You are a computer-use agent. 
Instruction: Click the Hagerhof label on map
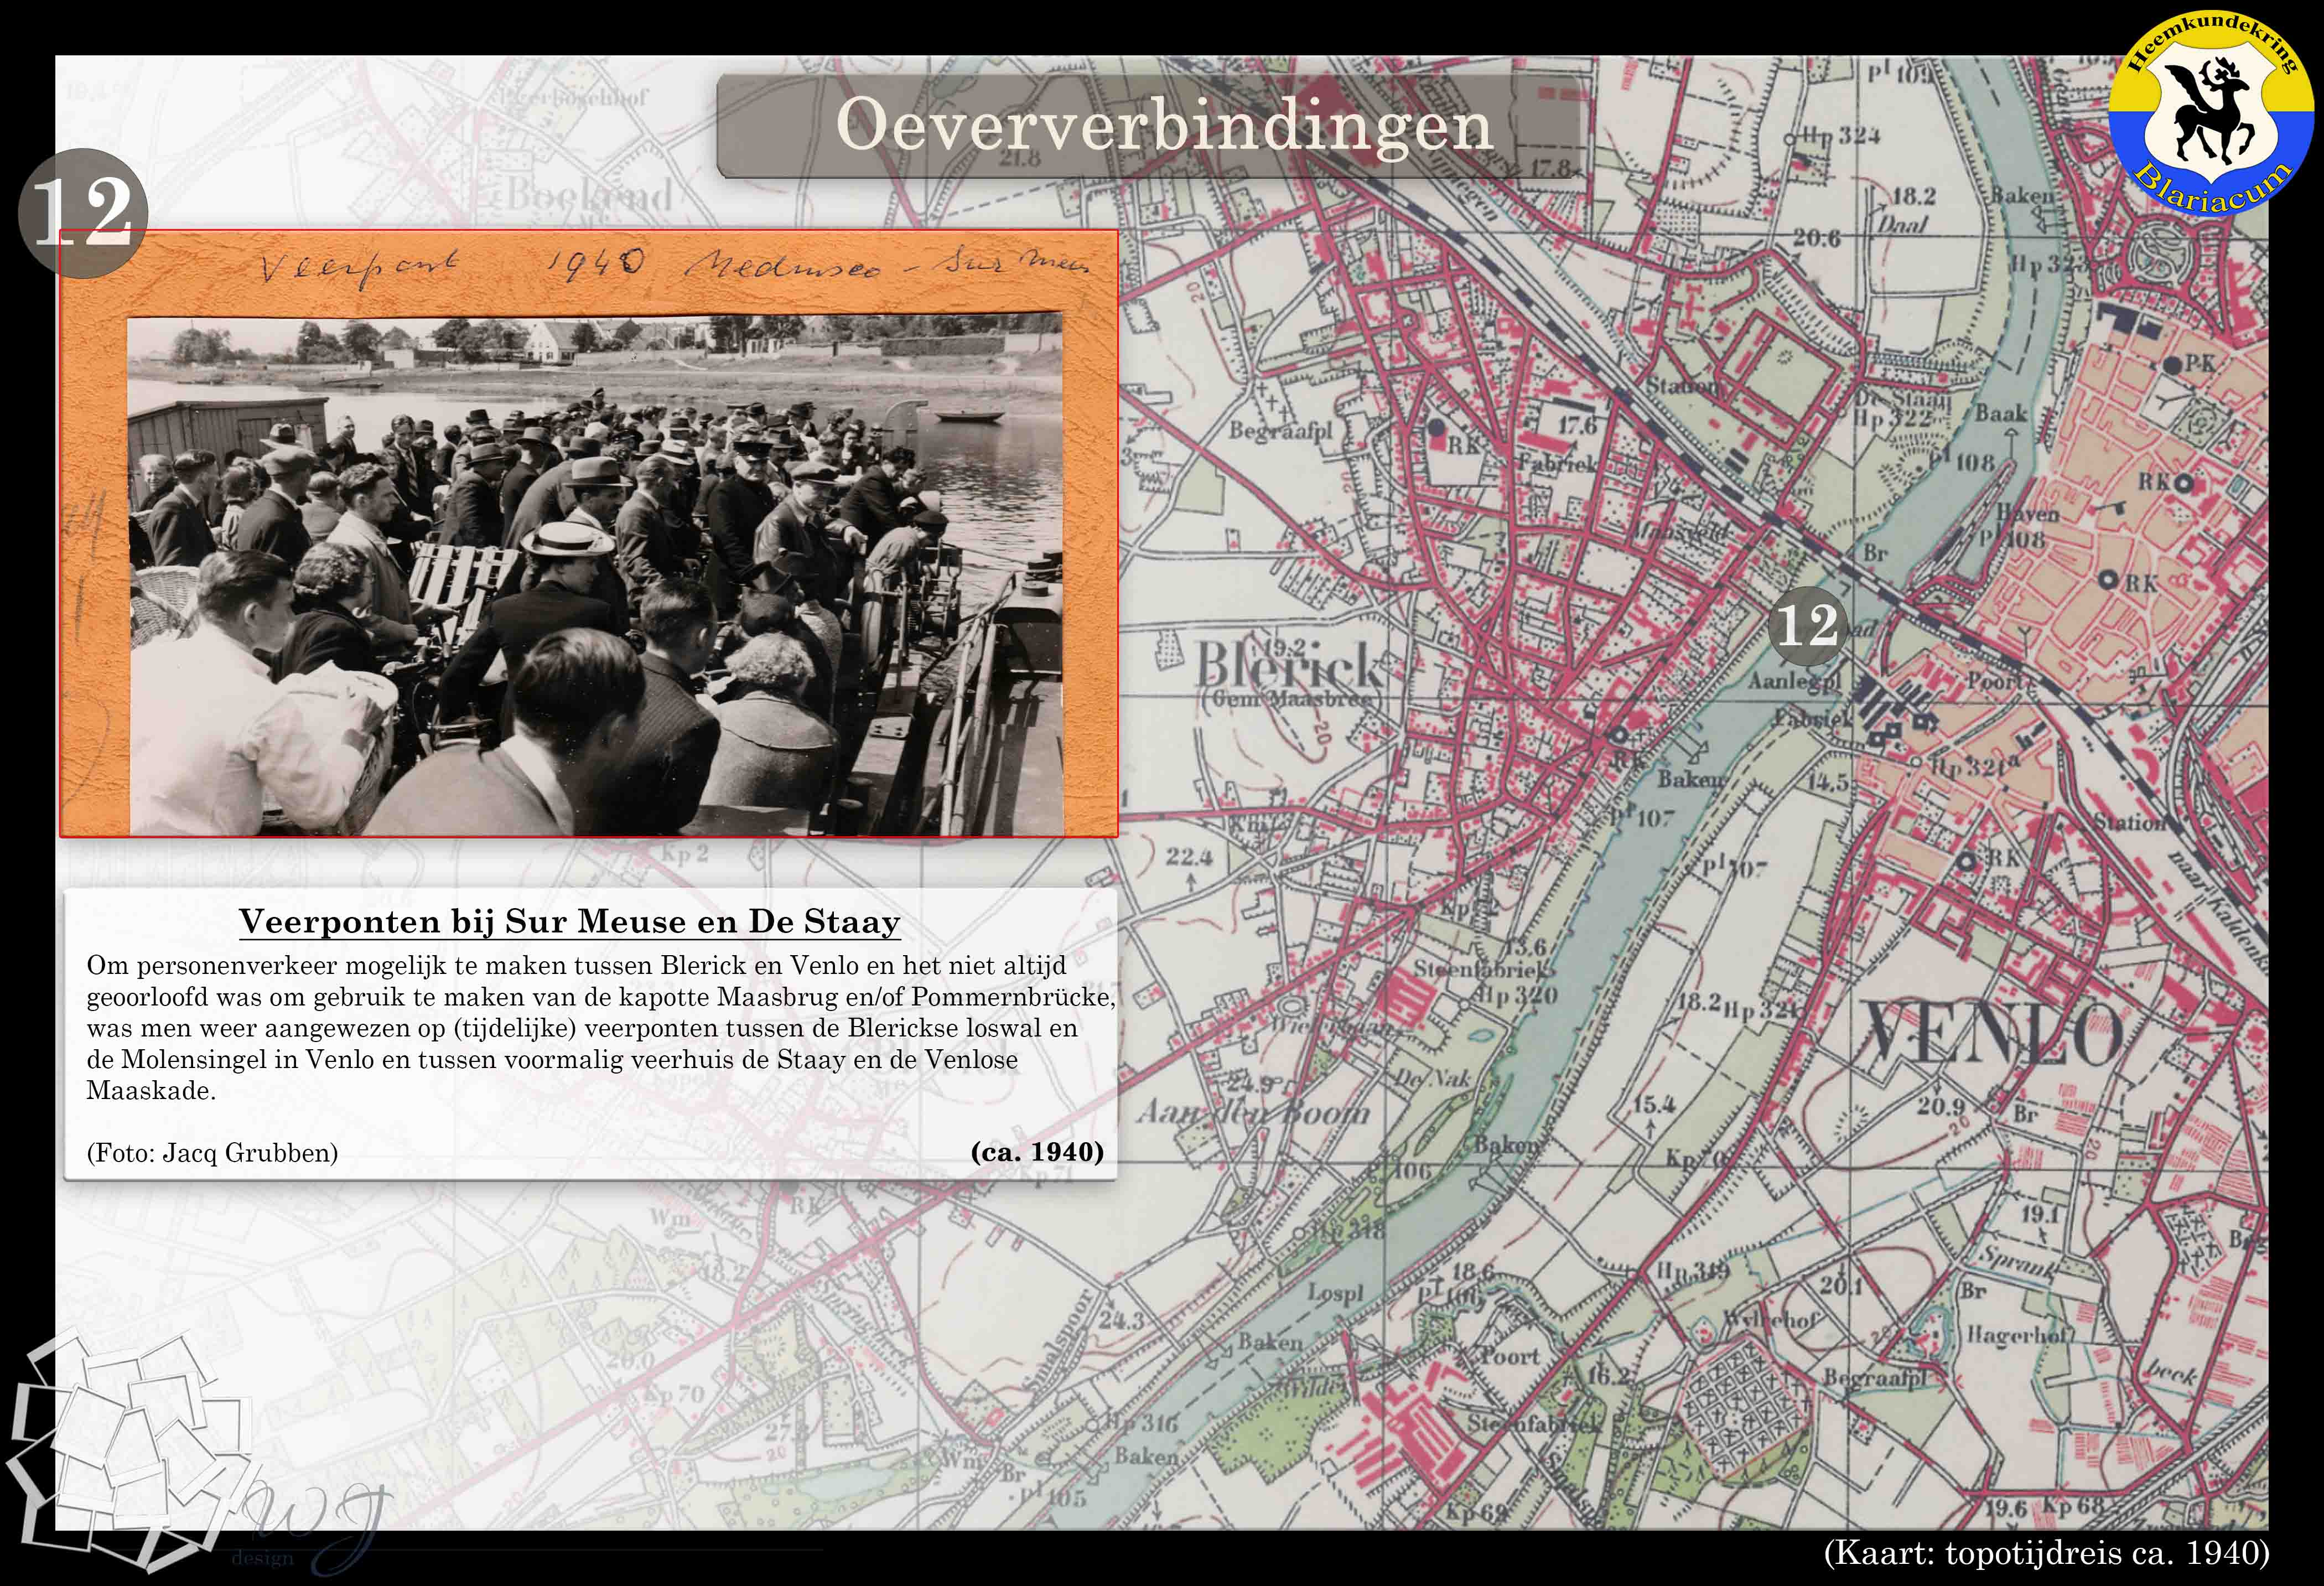click(2020, 1335)
